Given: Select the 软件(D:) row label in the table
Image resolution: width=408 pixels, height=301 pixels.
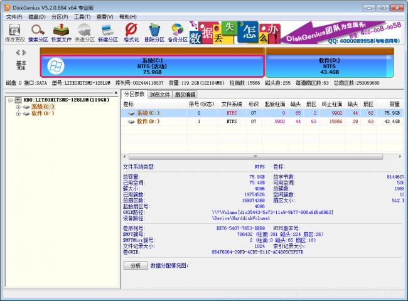Looking at the screenshot, I should tap(148, 122).
